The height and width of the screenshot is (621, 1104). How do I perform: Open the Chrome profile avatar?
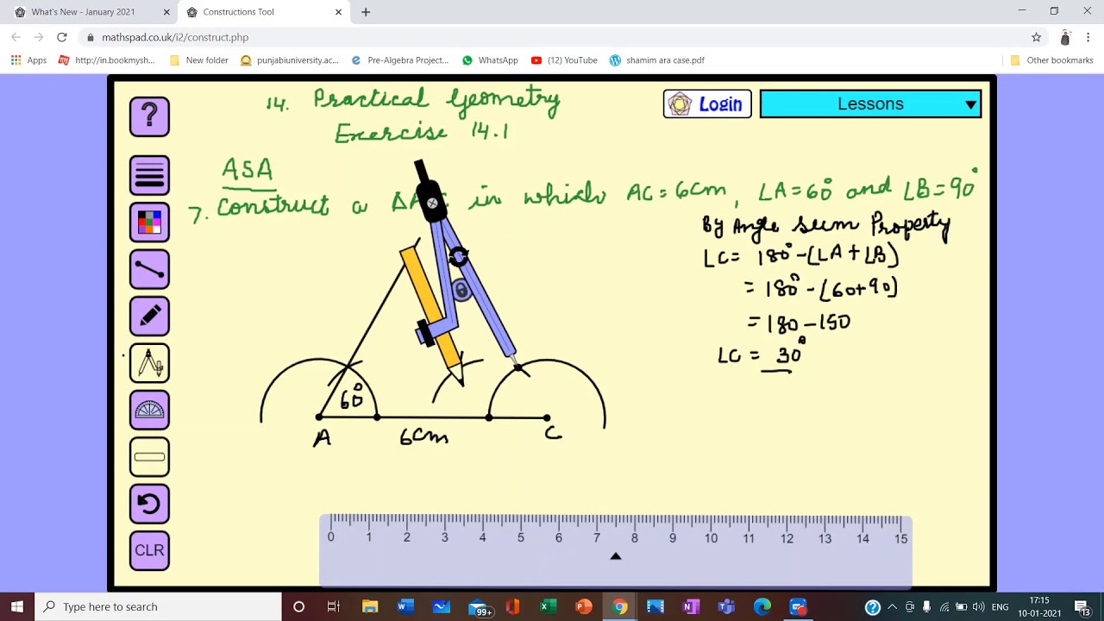coord(1065,37)
